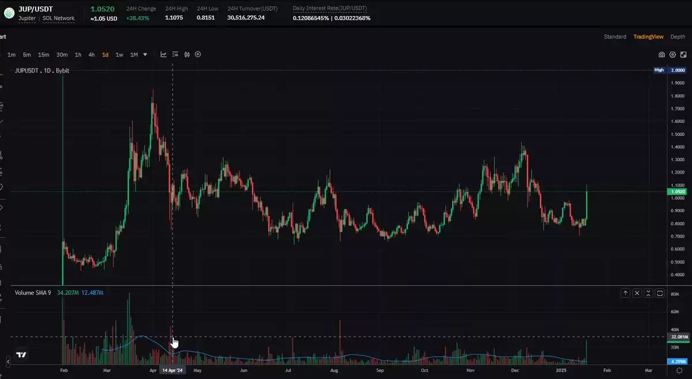The image size is (692, 379).
Task: Click the JUPUSDT . 1D . Bybit legend
Action: [42, 70]
